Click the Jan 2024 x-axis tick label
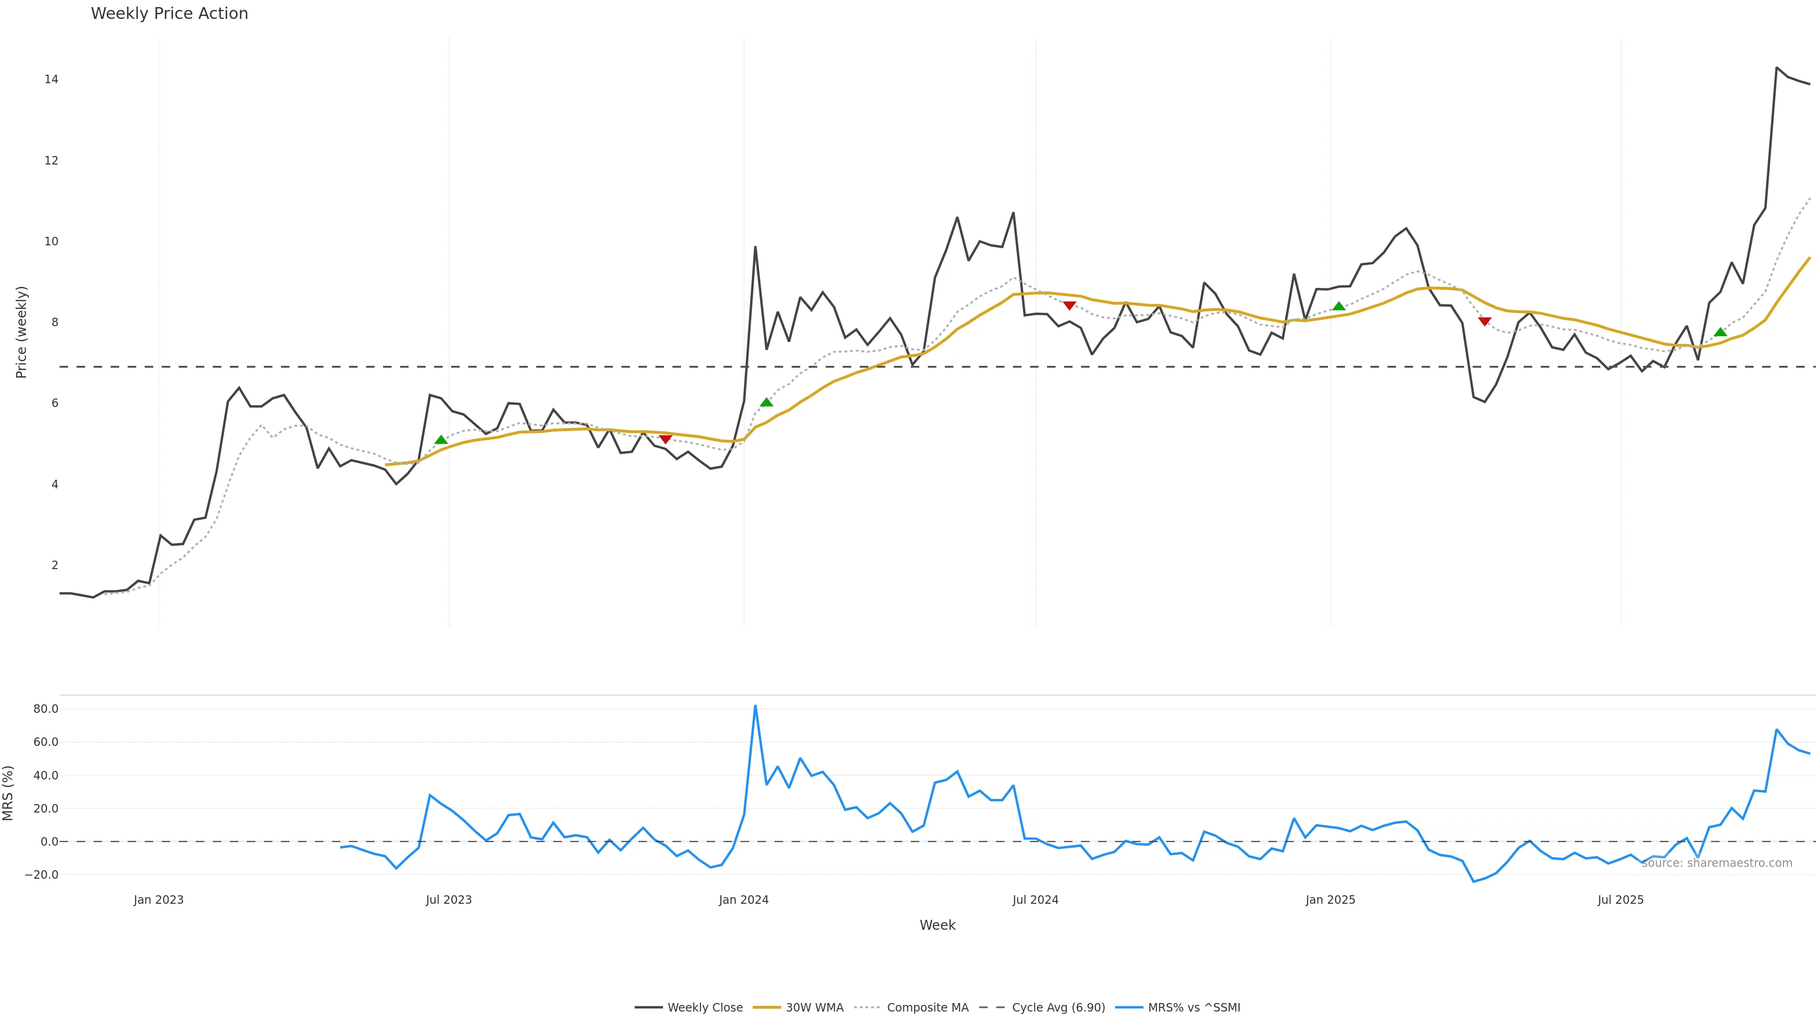 [744, 900]
